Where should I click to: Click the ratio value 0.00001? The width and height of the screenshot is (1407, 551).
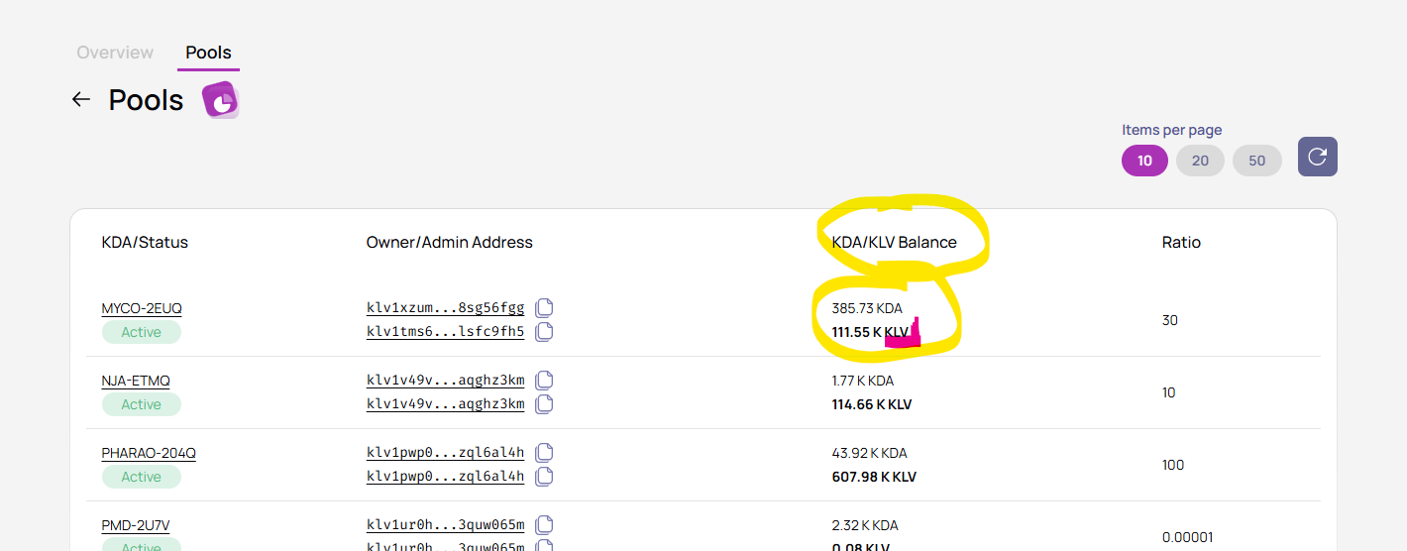(1187, 537)
